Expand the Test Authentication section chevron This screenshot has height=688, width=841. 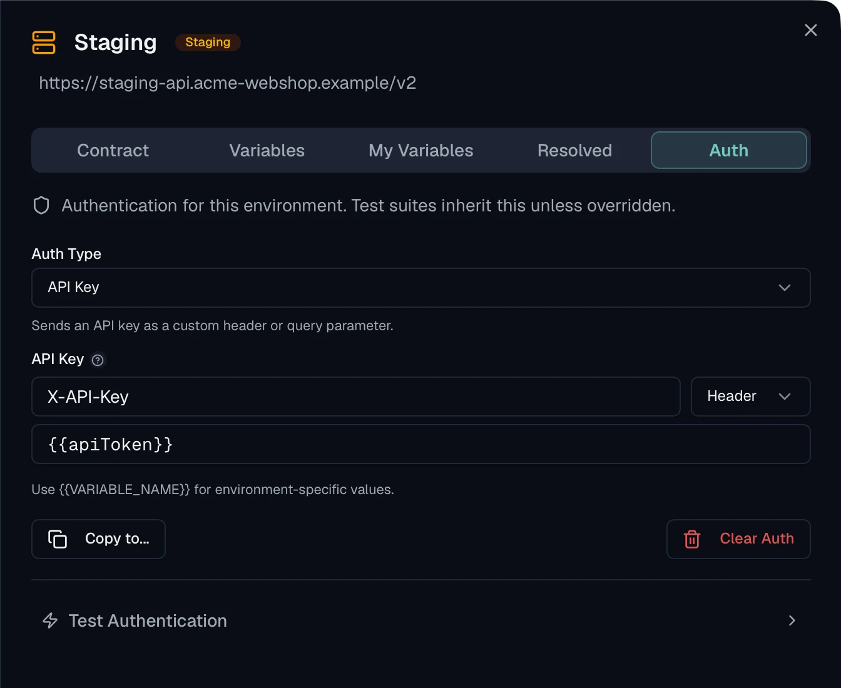pyautogui.click(x=792, y=620)
